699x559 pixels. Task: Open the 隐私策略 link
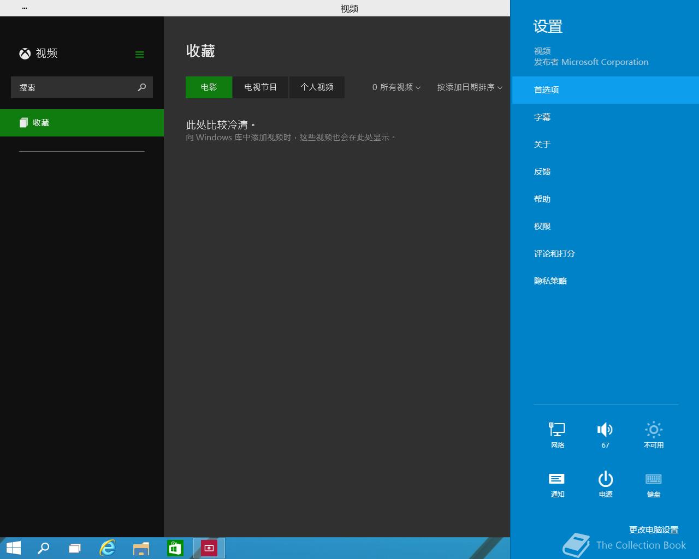click(x=606, y=281)
